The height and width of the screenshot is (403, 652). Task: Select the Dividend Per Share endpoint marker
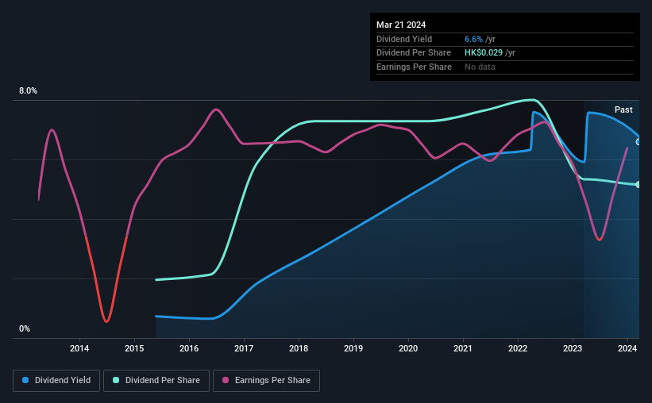point(638,185)
